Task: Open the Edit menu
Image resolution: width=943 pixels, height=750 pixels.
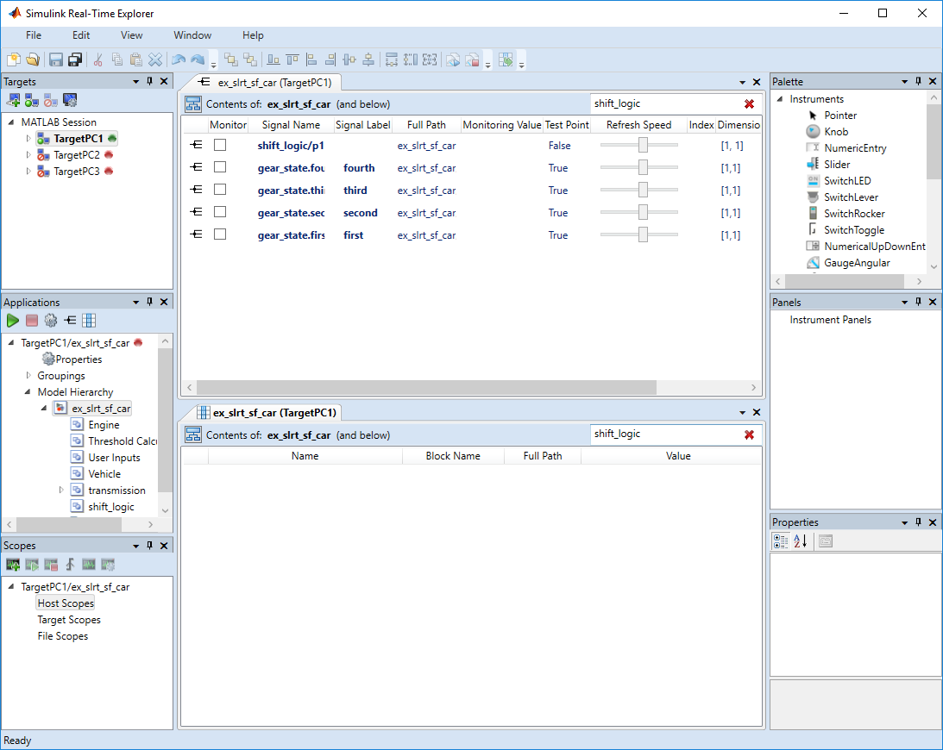Action: [81, 35]
